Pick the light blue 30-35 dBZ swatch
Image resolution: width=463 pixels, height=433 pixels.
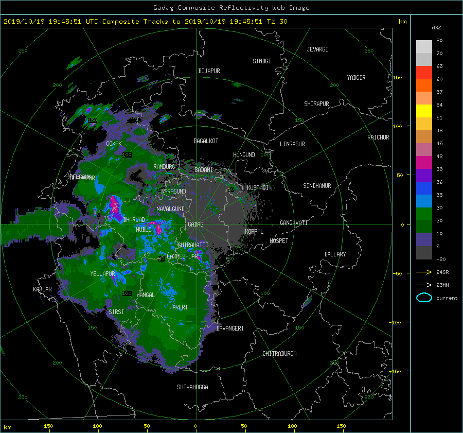point(424,201)
